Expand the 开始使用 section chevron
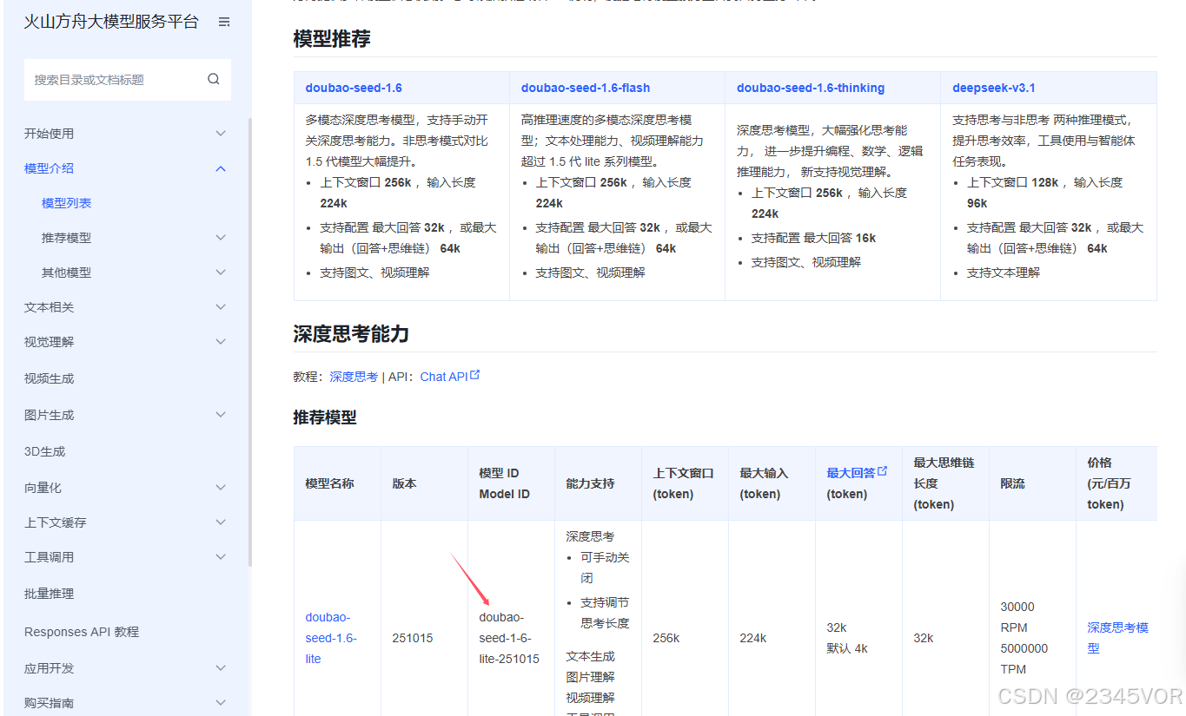Screen dimensions: 1186x716 221,134
